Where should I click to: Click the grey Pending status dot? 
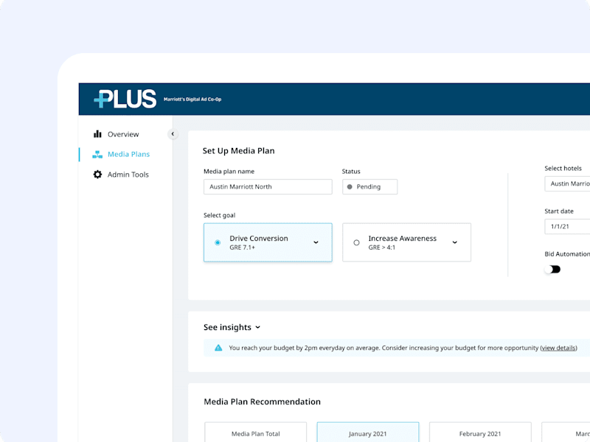pyautogui.click(x=350, y=187)
